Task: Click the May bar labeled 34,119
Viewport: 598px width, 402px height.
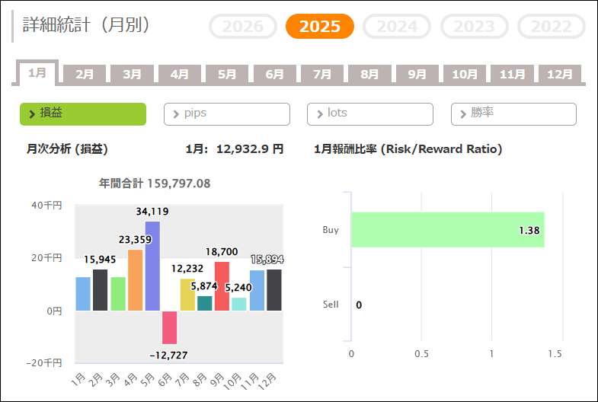Action: point(152,266)
